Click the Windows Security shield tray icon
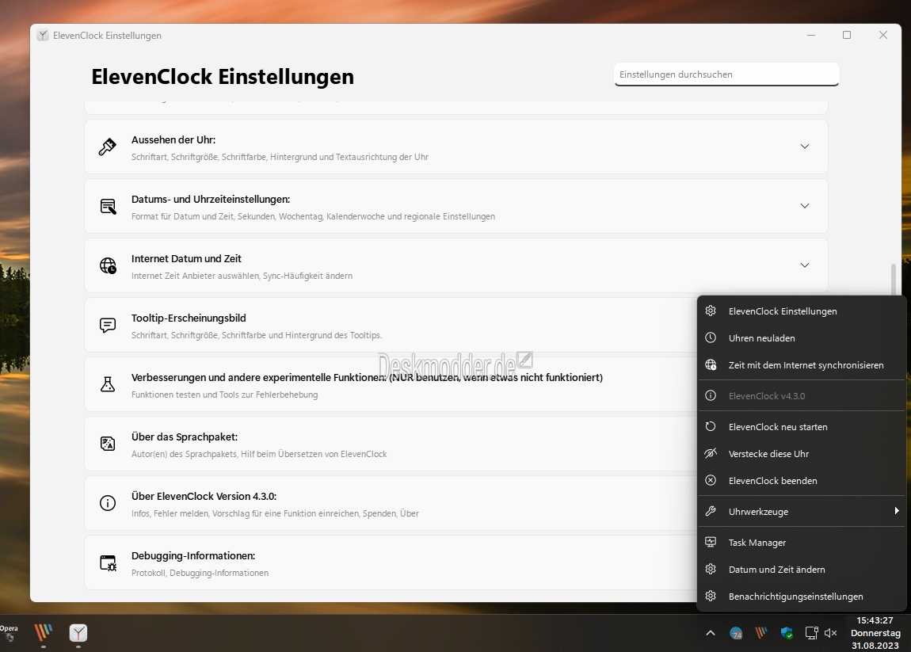The height and width of the screenshot is (652, 911). click(x=787, y=633)
